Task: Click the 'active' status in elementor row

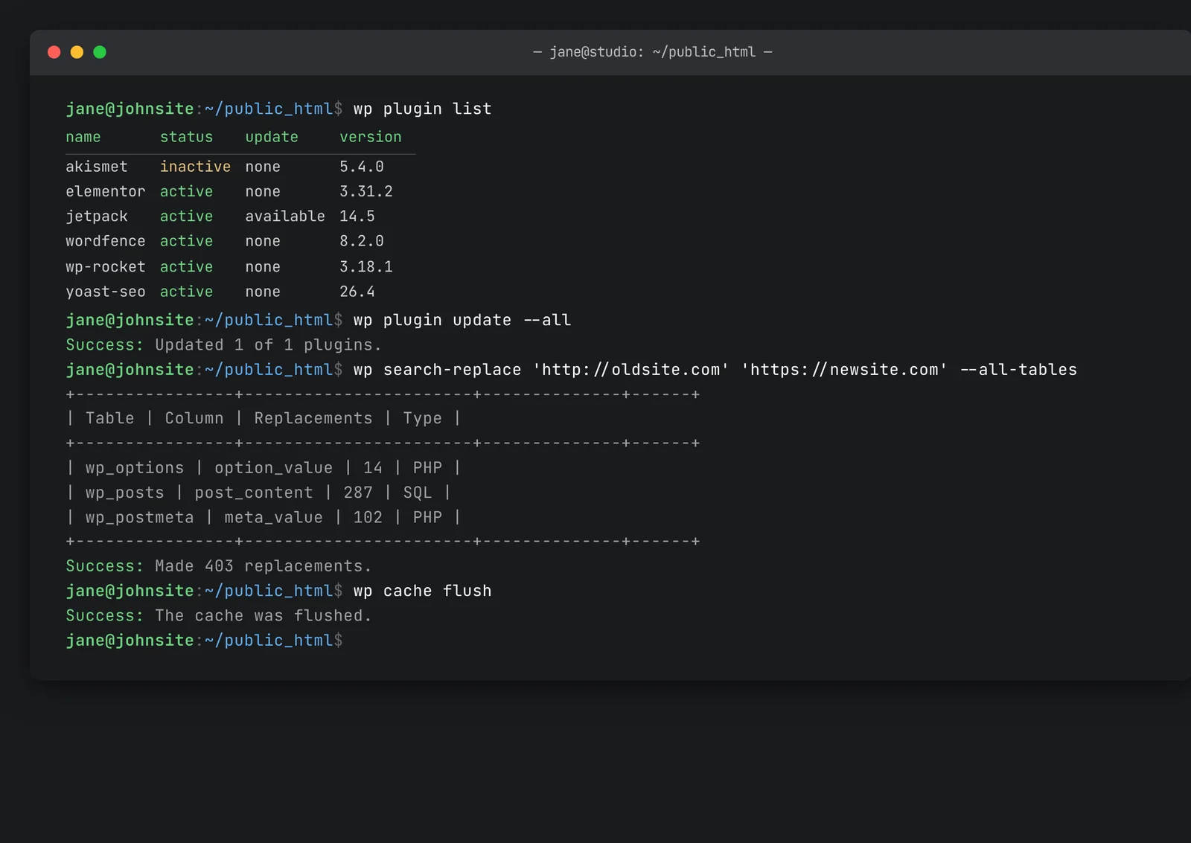Action: click(x=186, y=191)
